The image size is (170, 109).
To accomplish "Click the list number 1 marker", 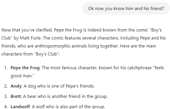I will [6, 68].
